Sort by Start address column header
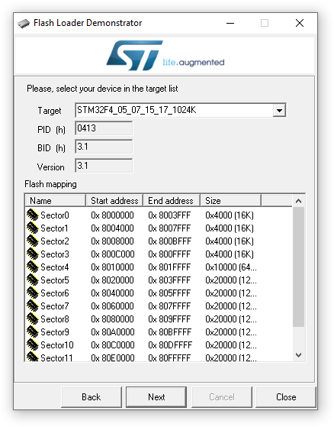Viewport: 334px width, 427px height. [x=114, y=201]
